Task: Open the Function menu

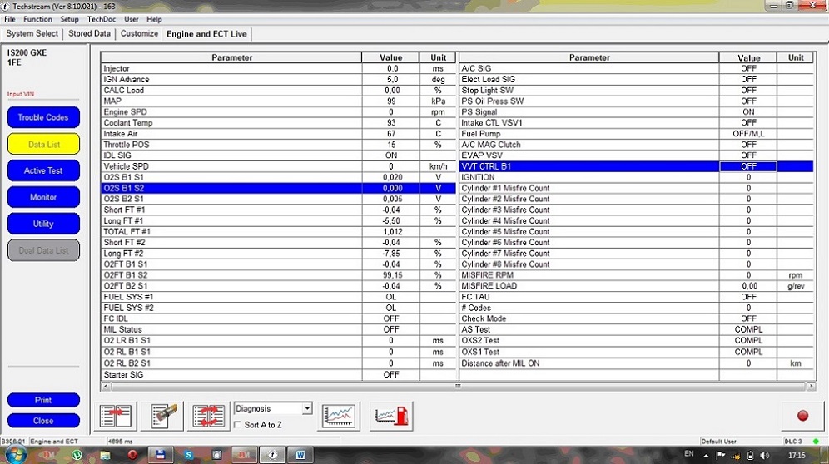Action: coord(37,19)
